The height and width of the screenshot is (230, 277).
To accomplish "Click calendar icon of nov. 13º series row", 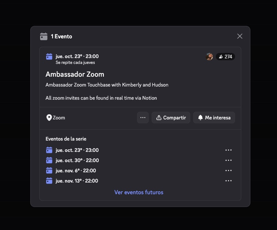I will pyautogui.click(x=49, y=181).
